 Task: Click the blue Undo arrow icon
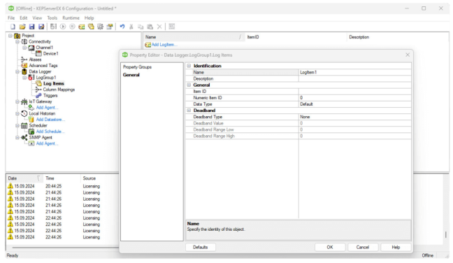(x=122, y=27)
